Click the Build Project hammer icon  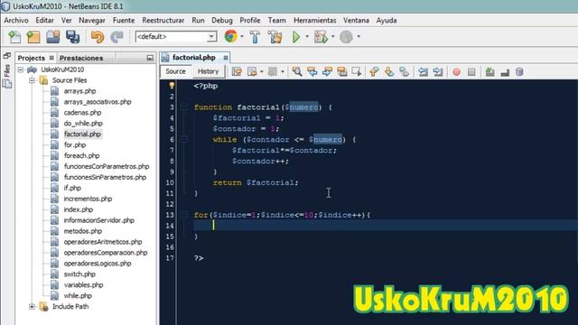click(255, 37)
